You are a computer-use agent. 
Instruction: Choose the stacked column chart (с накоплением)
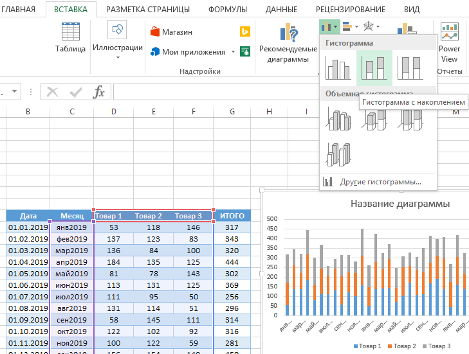pos(374,68)
